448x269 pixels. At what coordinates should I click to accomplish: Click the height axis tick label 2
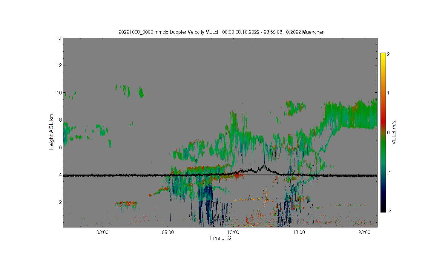coord(60,202)
